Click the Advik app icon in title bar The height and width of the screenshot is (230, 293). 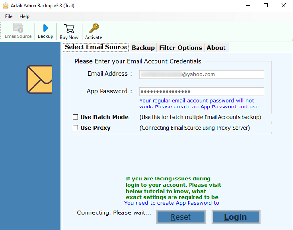6,6
